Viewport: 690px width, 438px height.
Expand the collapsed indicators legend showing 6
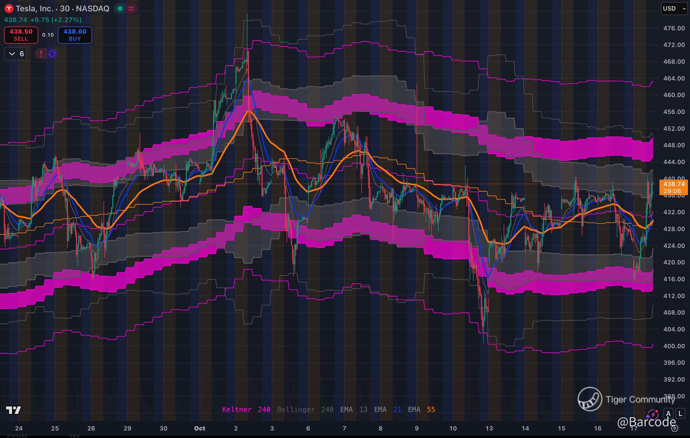[16, 54]
